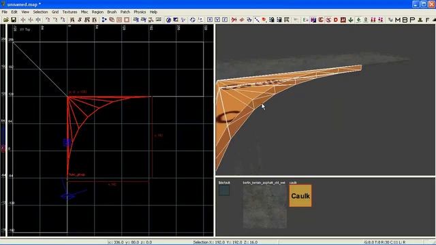
Task: Click the red D toolbar icon
Action: point(336,20)
